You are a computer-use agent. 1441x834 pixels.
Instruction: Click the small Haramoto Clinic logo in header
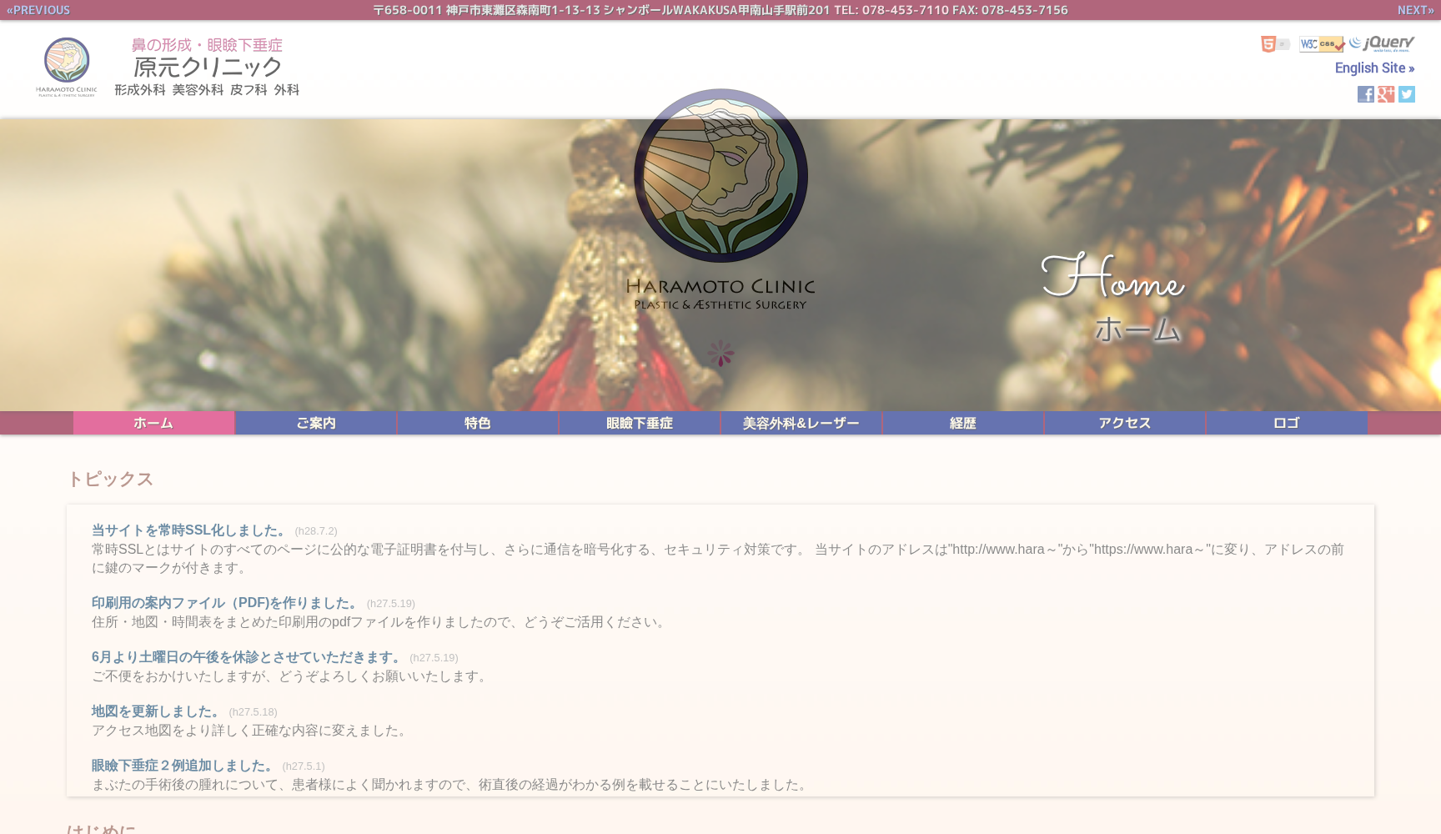[x=67, y=67]
